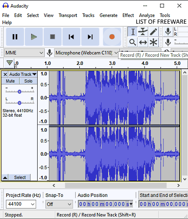Click the vertical scrollbar up arrow
188x219 pixels.
point(185,72)
